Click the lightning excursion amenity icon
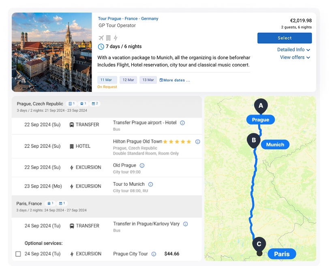Viewport: 334px width, 266px height. click(116, 38)
